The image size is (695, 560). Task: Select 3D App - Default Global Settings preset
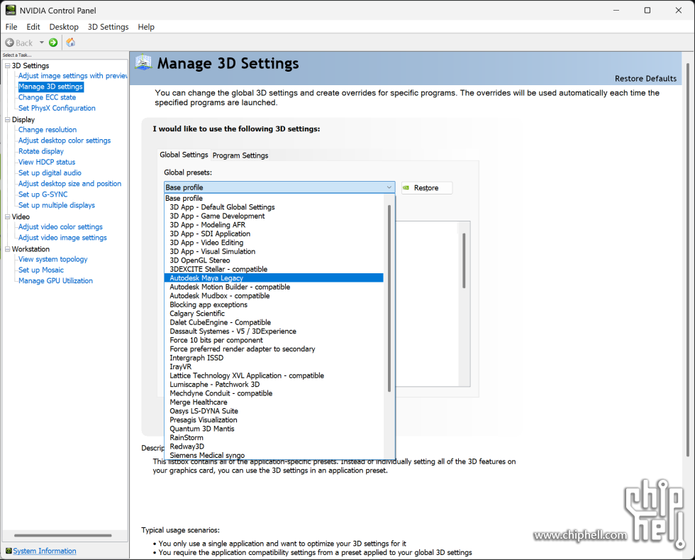tap(274, 207)
